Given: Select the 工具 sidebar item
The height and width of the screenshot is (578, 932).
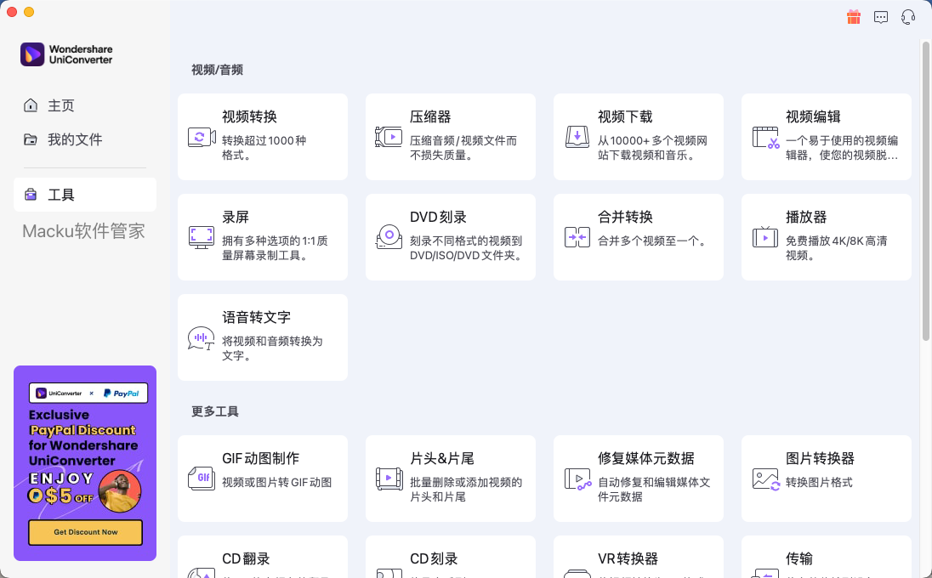Looking at the screenshot, I should point(85,195).
